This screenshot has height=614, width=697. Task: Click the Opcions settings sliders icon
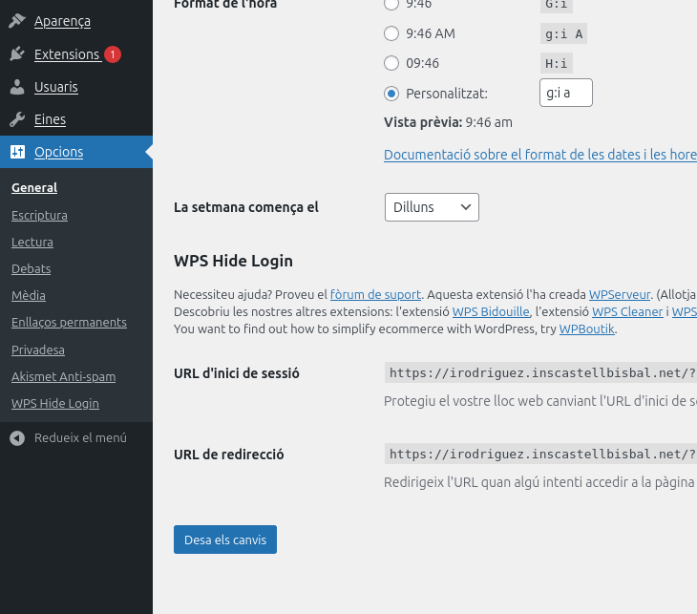point(17,152)
